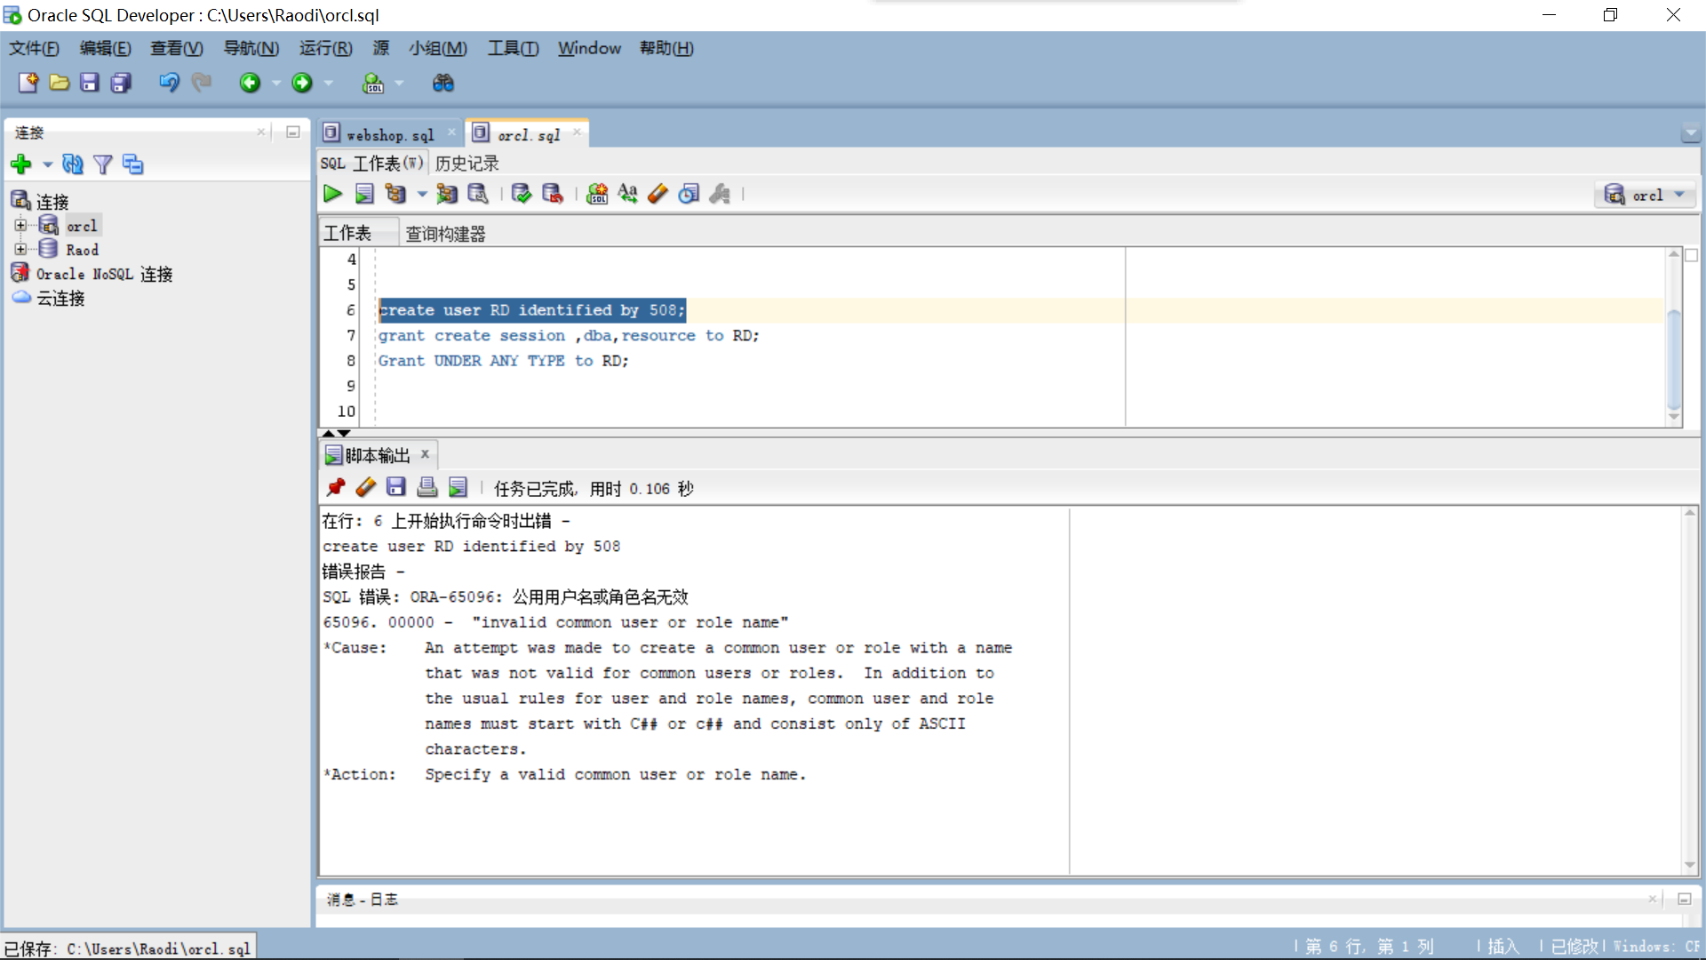Click line 7 grant statement in editor
This screenshot has width=1706, height=960.
point(569,335)
